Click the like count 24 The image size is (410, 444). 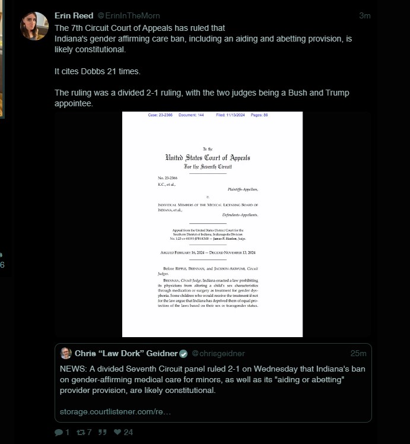click(128, 432)
